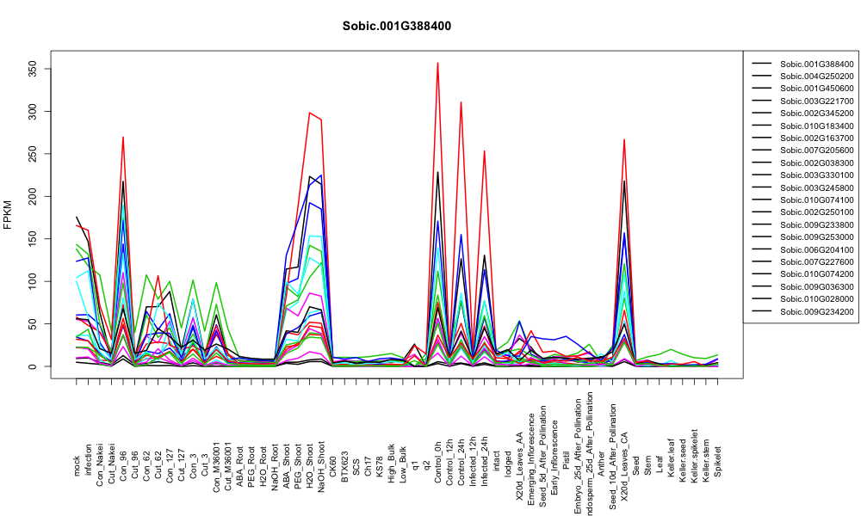The image size is (861, 516).
Task: Click the chart title Sobic.001G388400
Action: pyautogui.click(x=396, y=27)
